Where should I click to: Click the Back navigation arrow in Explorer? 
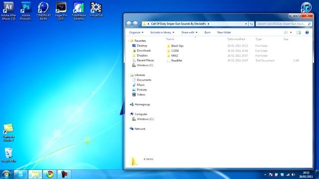(x=129, y=24)
